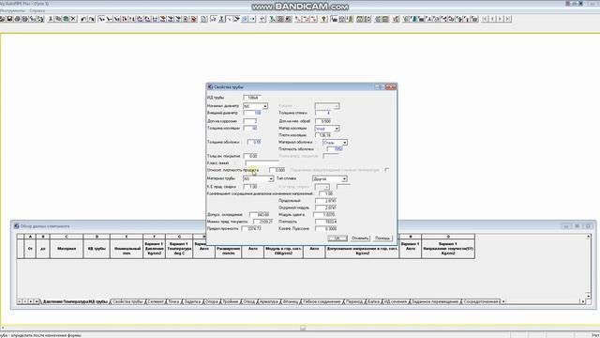Click the От column header
The width and height of the screenshot is (600, 338).
tap(30, 248)
